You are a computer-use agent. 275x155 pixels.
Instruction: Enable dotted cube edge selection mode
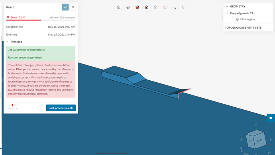(x=155, y=7)
